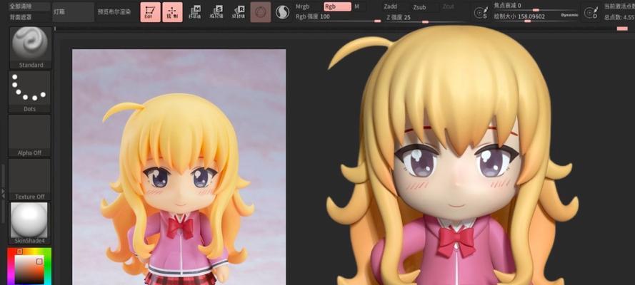Viewport: 635px width, 285px height.
Task: Toggle the Draw (绘制) mode button
Action: pos(173,12)
